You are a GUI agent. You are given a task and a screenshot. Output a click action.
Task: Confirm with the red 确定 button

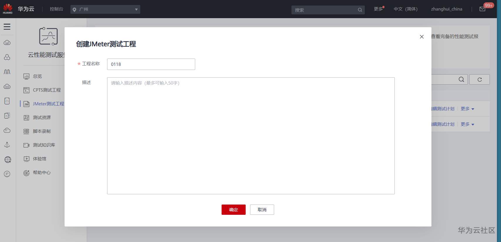click(x=234, y=210)
